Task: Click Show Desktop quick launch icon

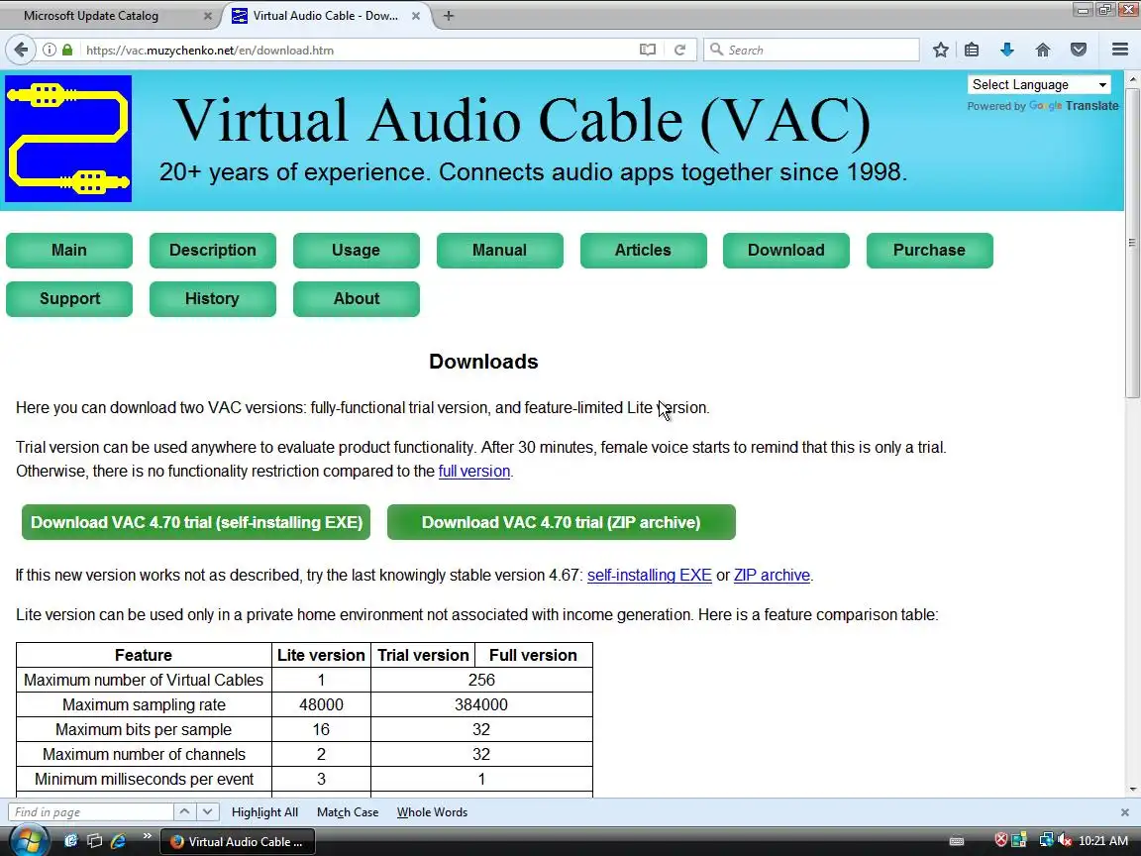Action: click(x=95, y=841)
